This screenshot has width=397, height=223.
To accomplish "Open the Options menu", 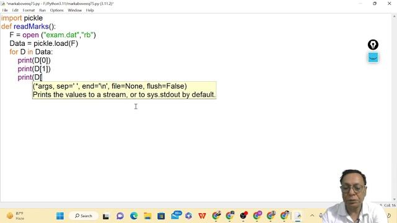I will [56, 11].
